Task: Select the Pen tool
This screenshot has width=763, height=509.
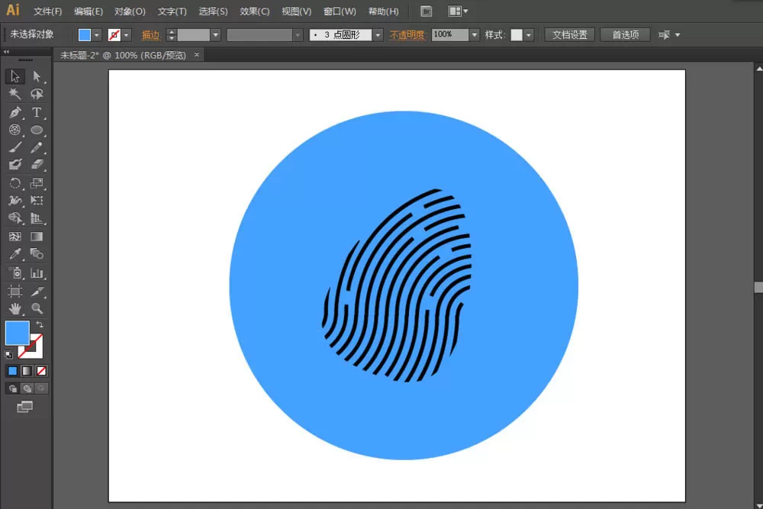Action: click(14, 112)
